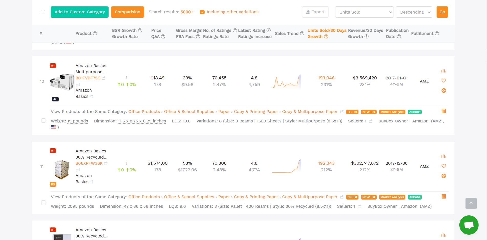Image resolution: width=487 pixels, height=240 pixels.
Task: Open the table grid icon in row 11's category line
Action: [444, 196]
